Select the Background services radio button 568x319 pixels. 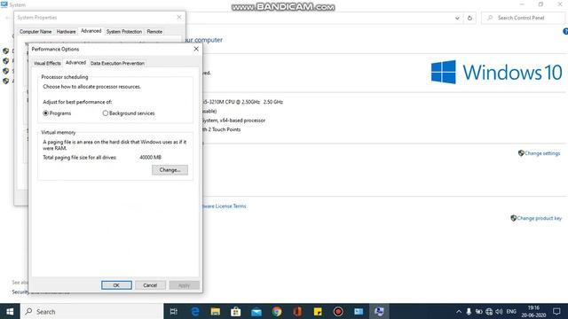click(x=106, y=113)
